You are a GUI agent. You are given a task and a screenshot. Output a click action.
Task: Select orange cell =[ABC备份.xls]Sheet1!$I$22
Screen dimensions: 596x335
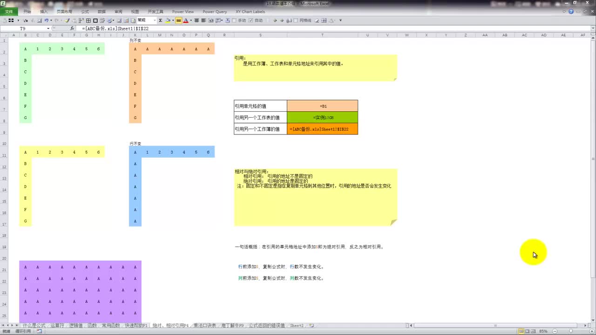[x=323, y=129]
